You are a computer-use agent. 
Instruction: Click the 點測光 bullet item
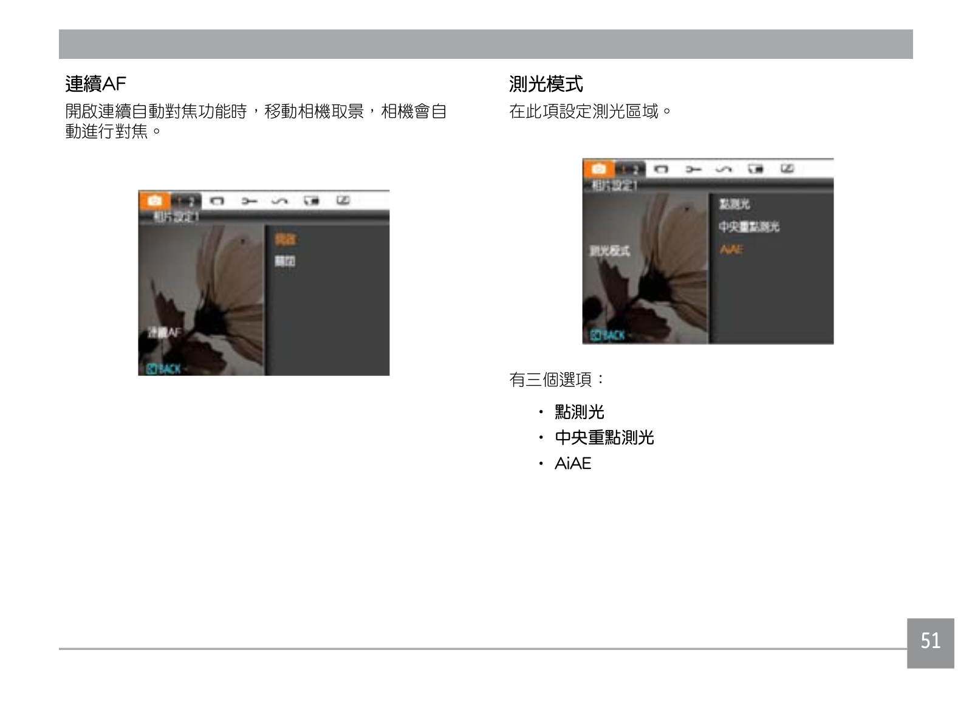(580, 412)
